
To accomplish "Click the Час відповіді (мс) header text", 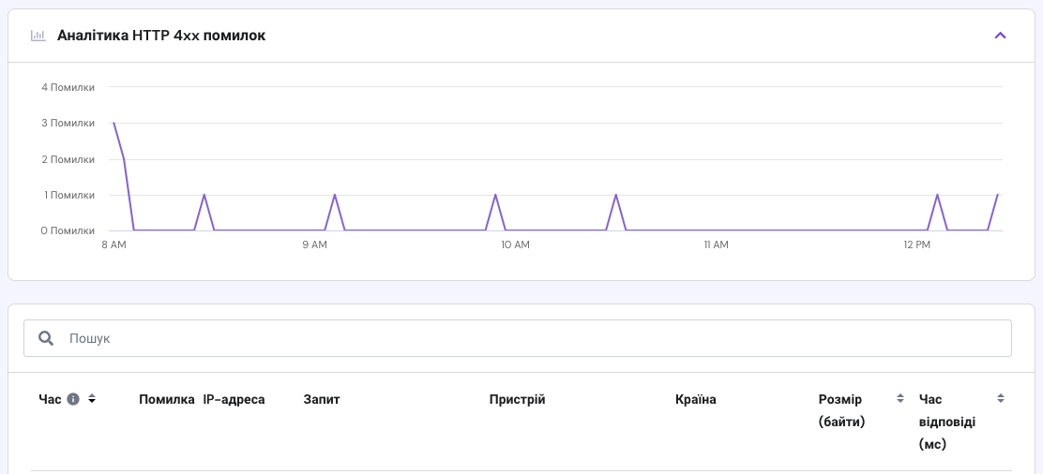I will pyautogui.click(x=947, y=422).
